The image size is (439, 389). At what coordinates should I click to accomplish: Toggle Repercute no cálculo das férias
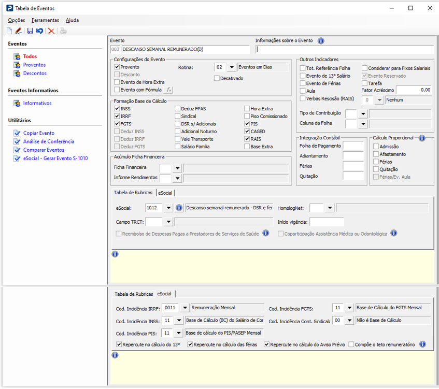[190, 344]
